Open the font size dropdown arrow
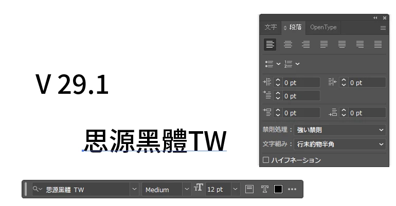 coord(235,189)
